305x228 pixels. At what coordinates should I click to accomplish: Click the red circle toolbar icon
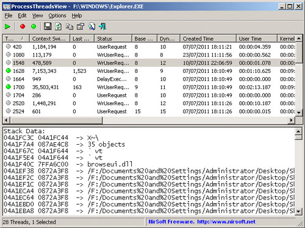(x=23, y=27)
